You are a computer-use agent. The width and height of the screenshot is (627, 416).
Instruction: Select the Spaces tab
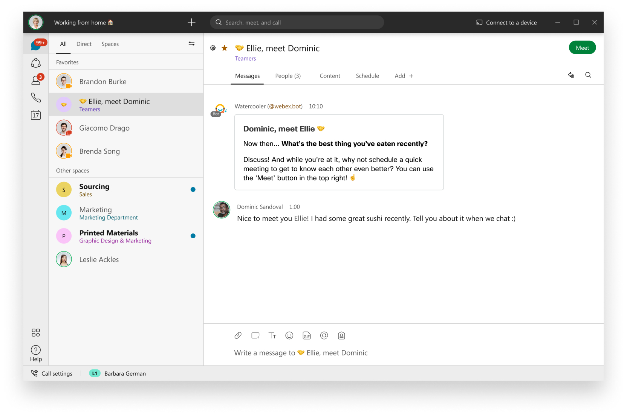click(x=110, y=44)
